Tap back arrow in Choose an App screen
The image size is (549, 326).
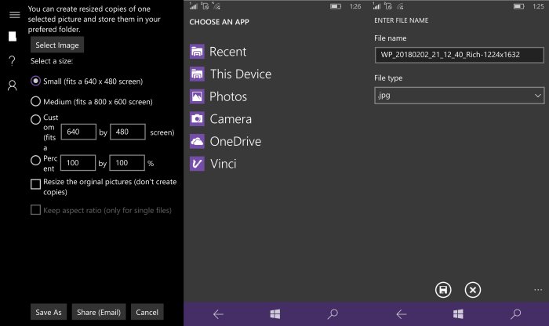click(218, 314)
